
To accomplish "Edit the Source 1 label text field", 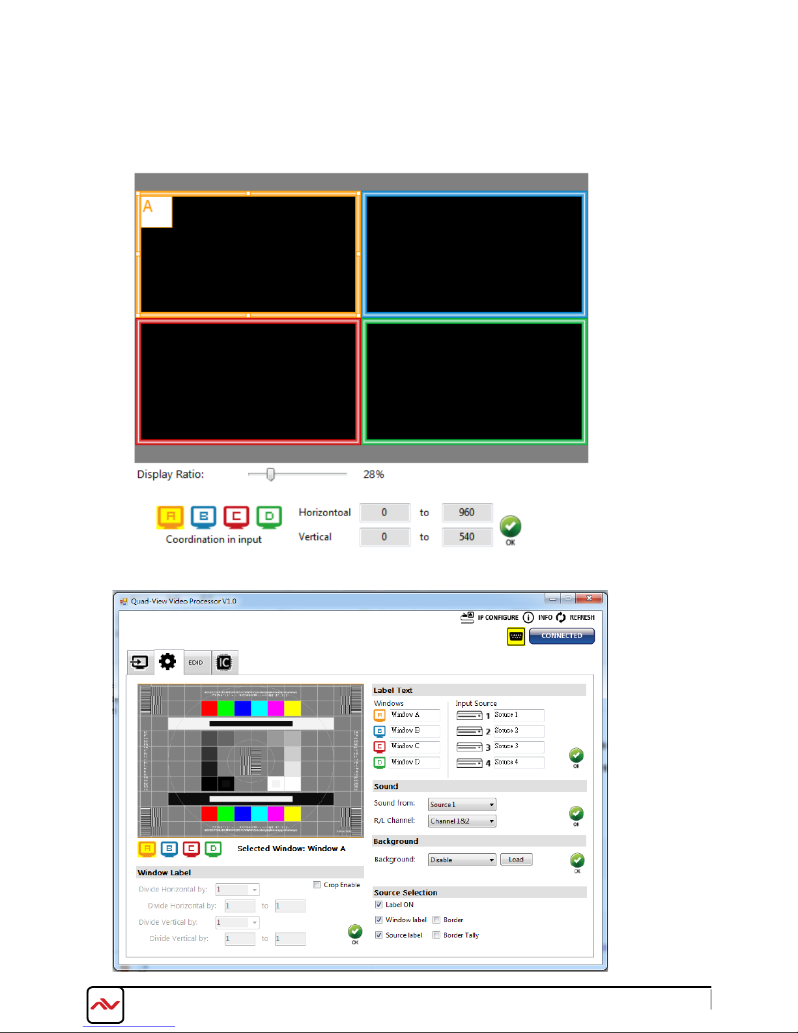I will [519, 715].
